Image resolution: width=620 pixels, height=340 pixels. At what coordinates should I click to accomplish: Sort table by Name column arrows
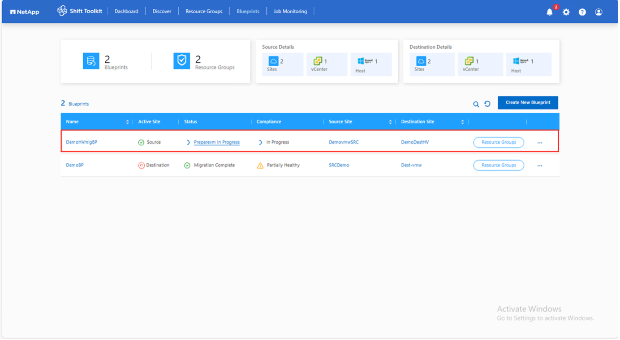[127, 122]
